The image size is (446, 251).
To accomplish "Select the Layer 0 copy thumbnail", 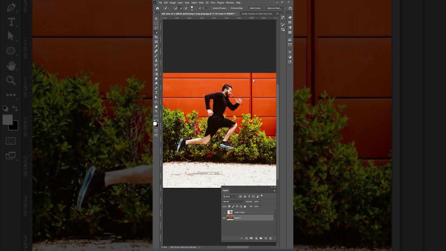I will click(x=230, y=212).
